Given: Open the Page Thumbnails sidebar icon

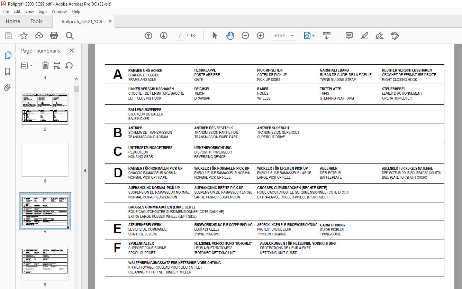Looking at the screenshot, I should tap(8, 55).
